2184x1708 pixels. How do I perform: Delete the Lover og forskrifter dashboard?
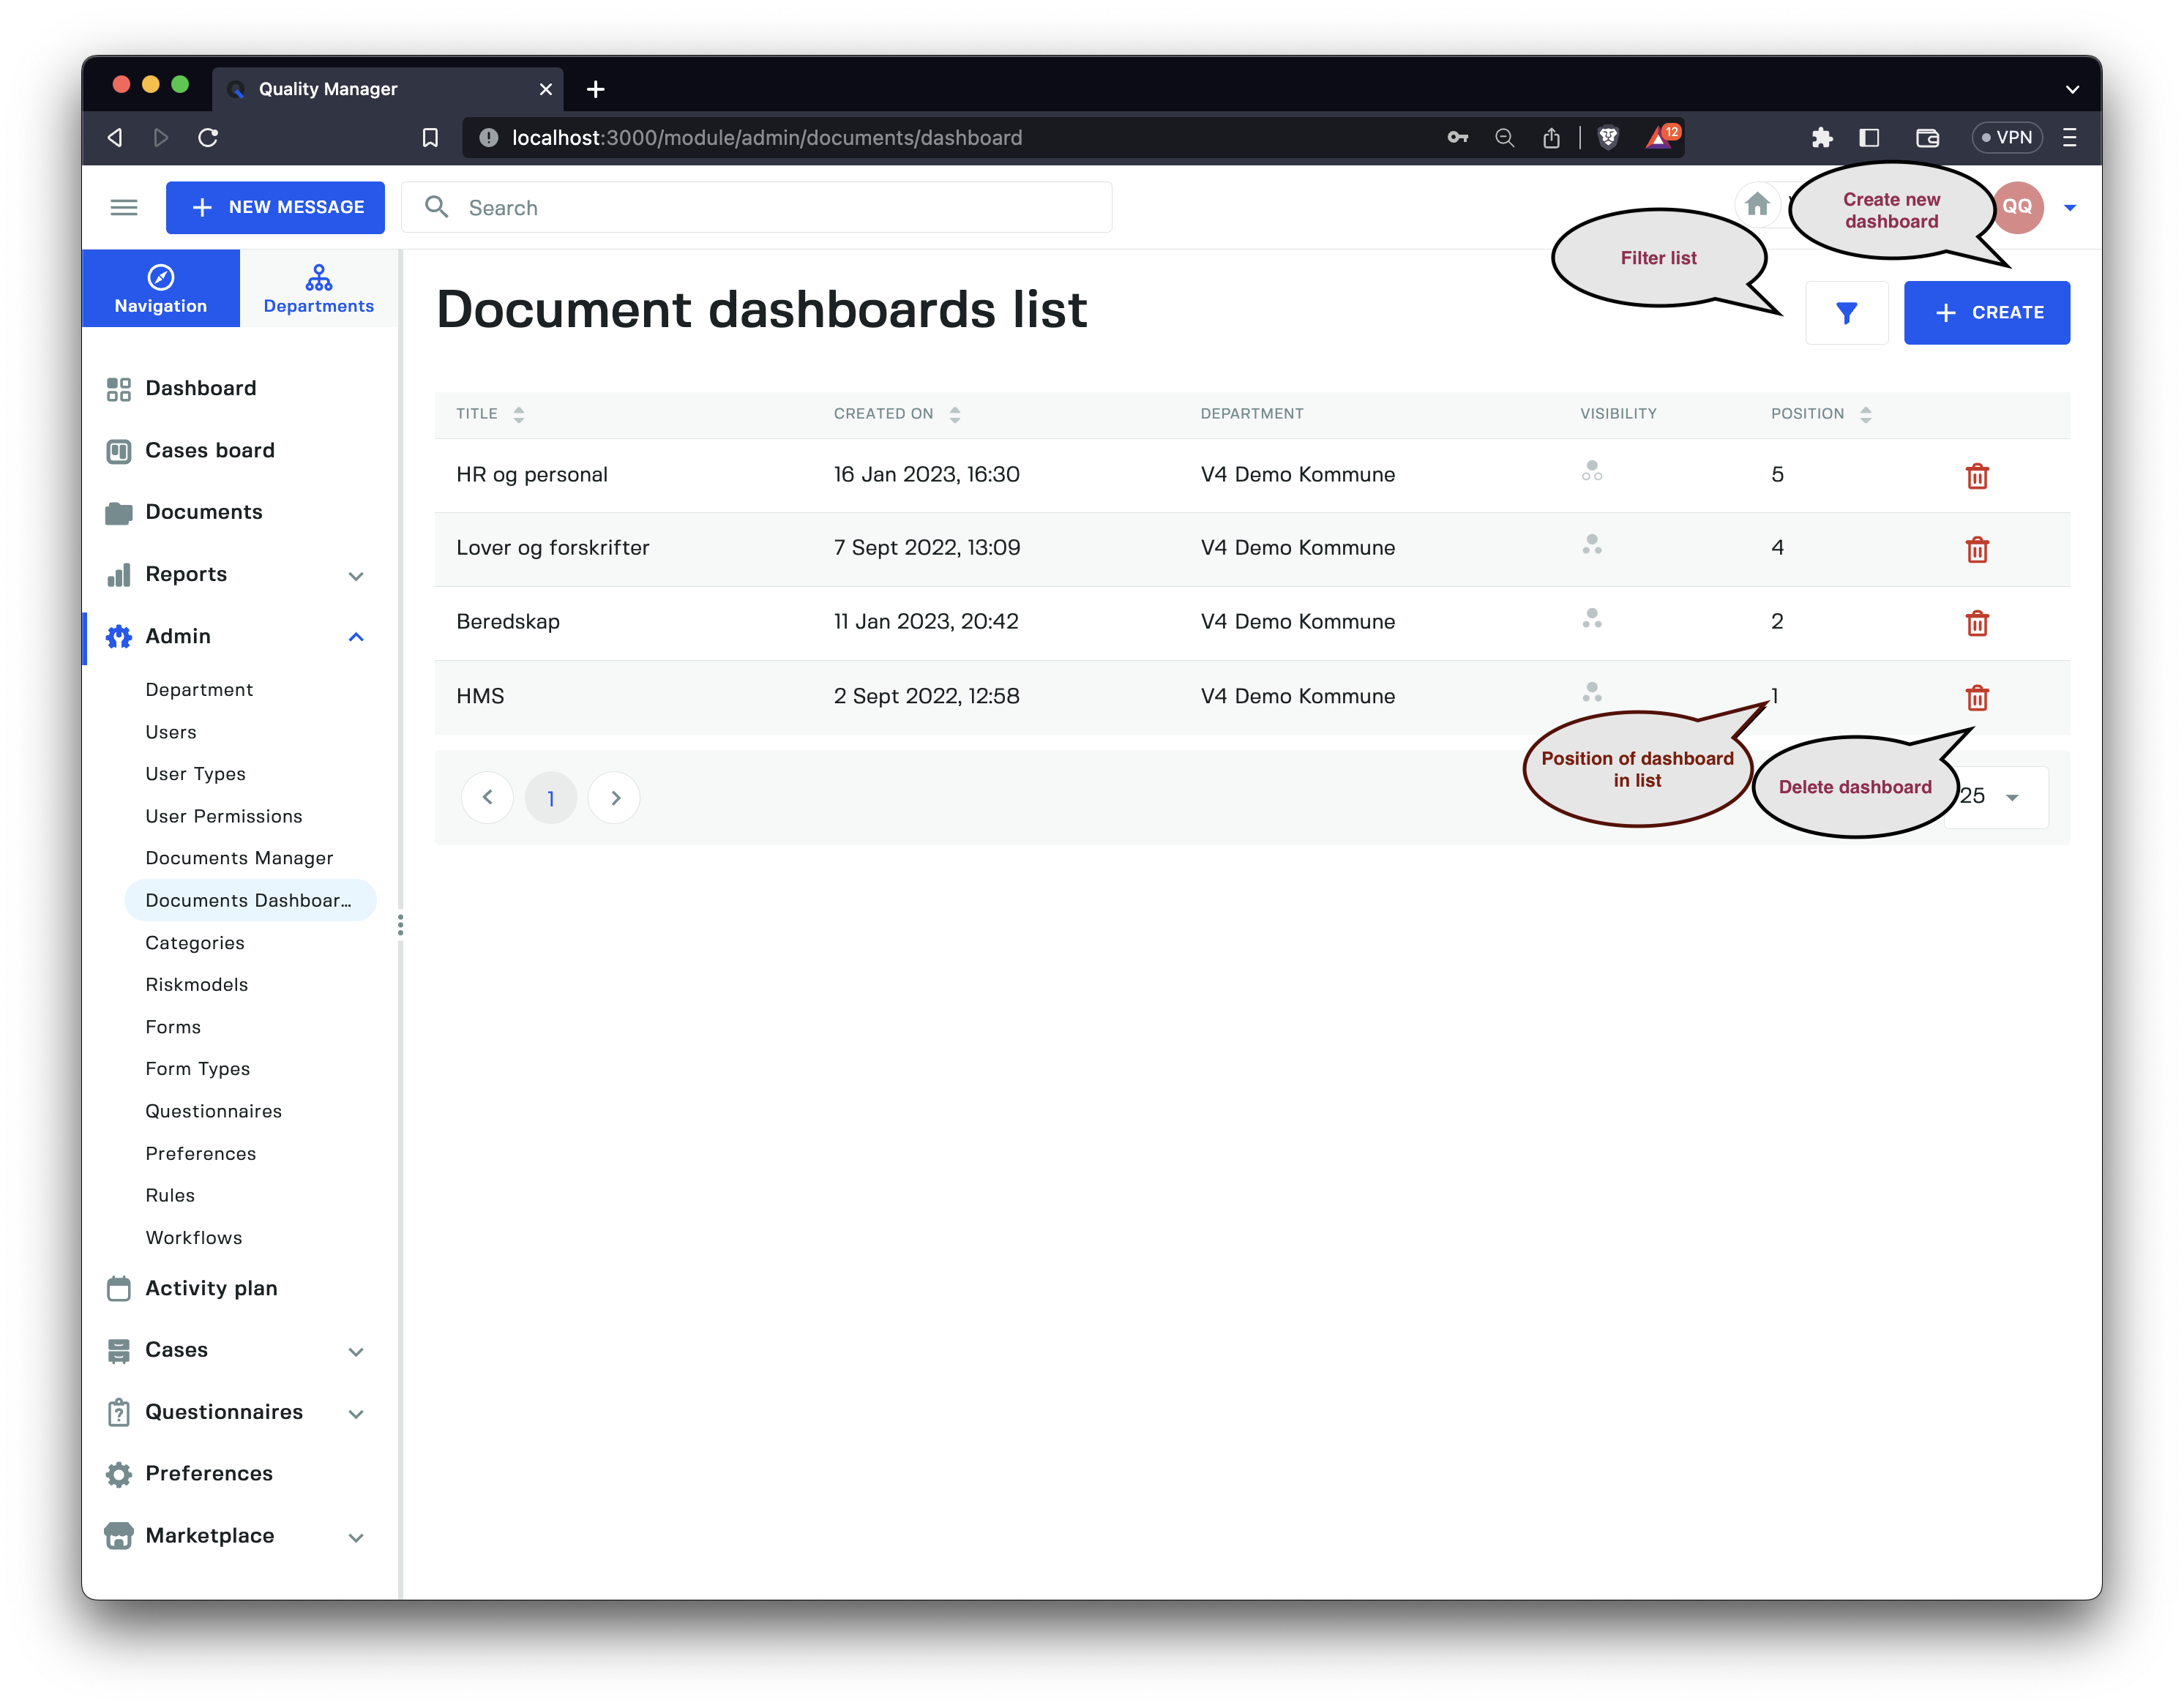click(x=1977, y=550)
